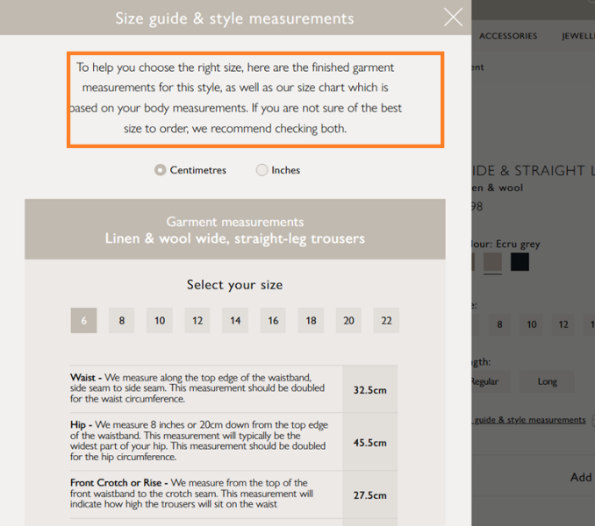This screenshot has width=595, height=526.
Task: Choose size 12 in size guide
Action: 197,321
